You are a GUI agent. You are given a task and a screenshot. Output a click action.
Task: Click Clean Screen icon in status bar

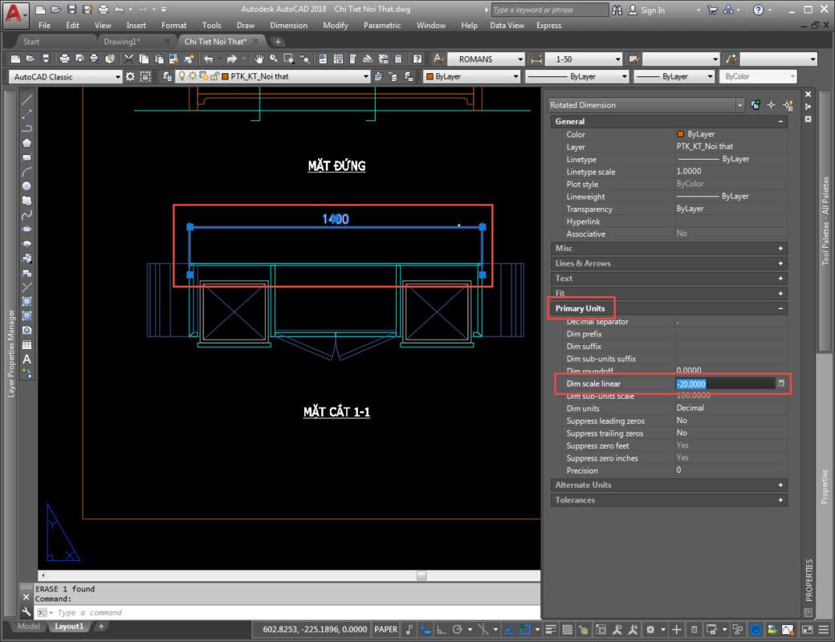[x=808, y=630]
